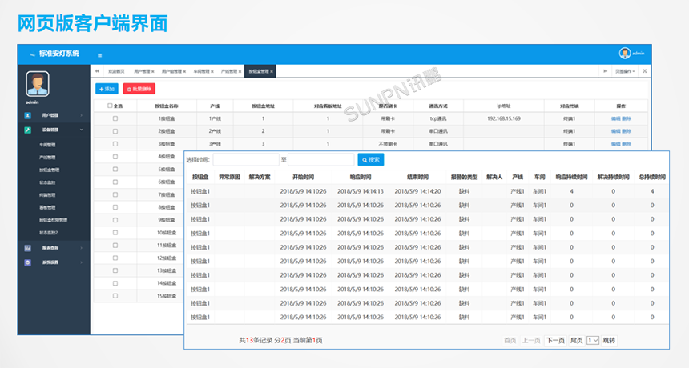Check the box for 3按钮盒 row
Screen dimensions: 689x368
(115, 144)
